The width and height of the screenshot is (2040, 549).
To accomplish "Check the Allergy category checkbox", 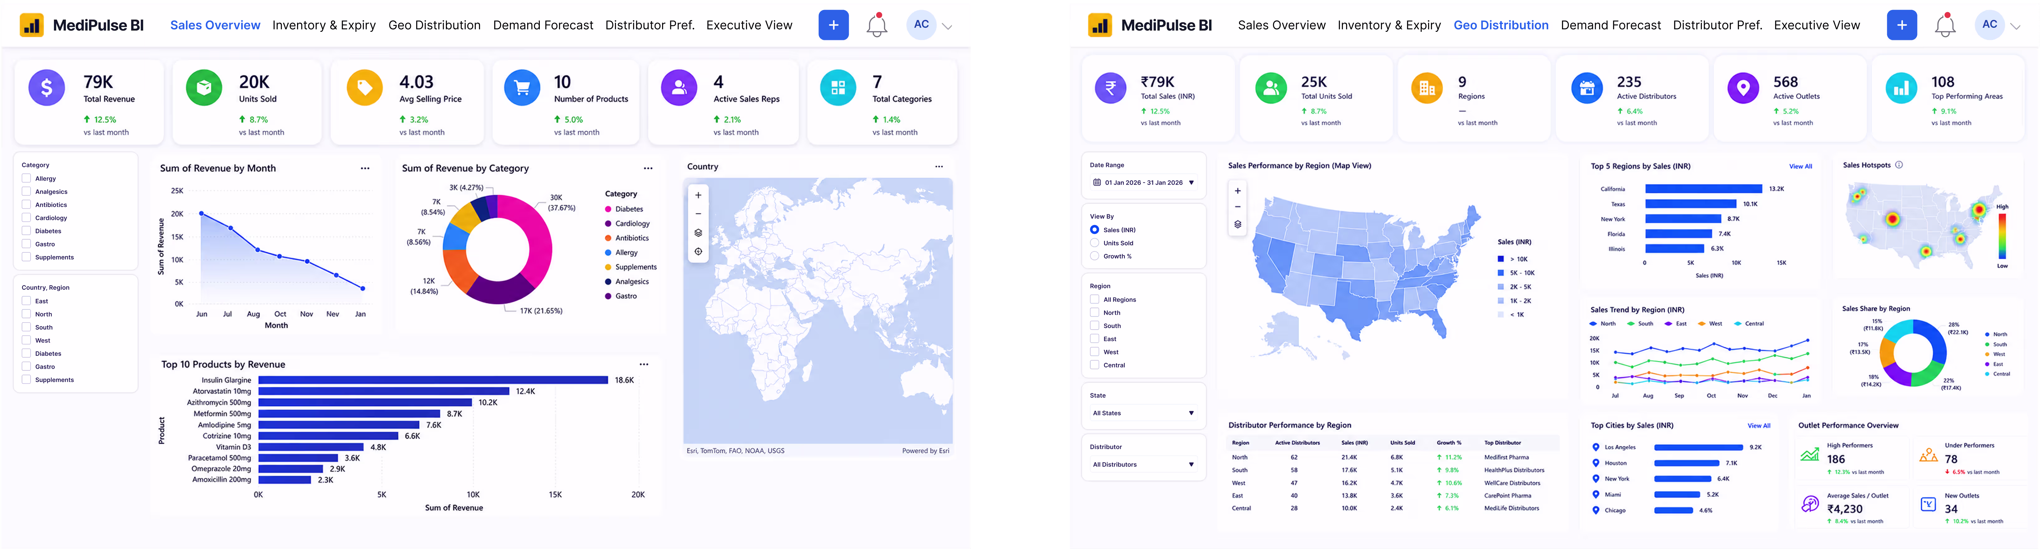I will [x=26, y=178].
